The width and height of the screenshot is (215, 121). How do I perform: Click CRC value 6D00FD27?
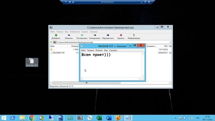pyautogui.click(x=163, y=53)
